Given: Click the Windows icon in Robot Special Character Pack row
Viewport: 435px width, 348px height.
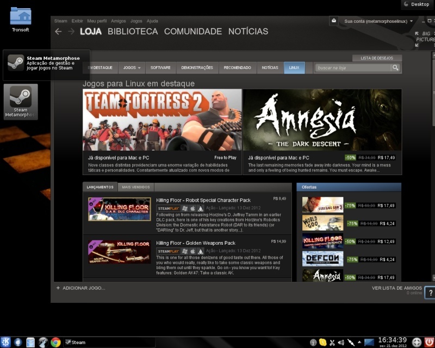Looking at the screenshot, I should point(185,208).
